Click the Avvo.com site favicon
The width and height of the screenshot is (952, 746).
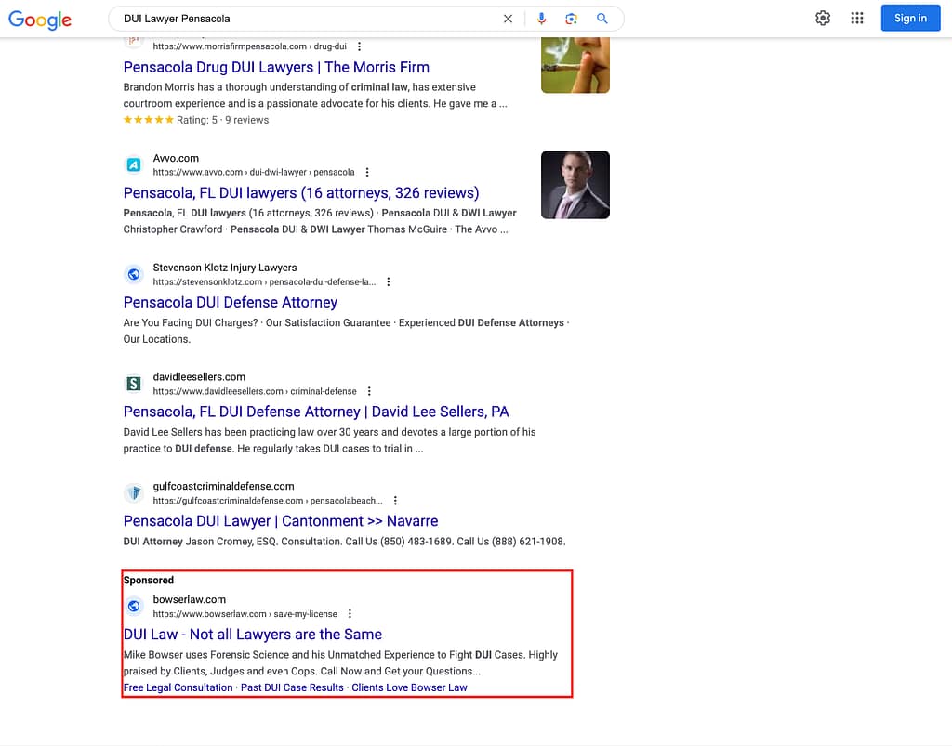134,165
